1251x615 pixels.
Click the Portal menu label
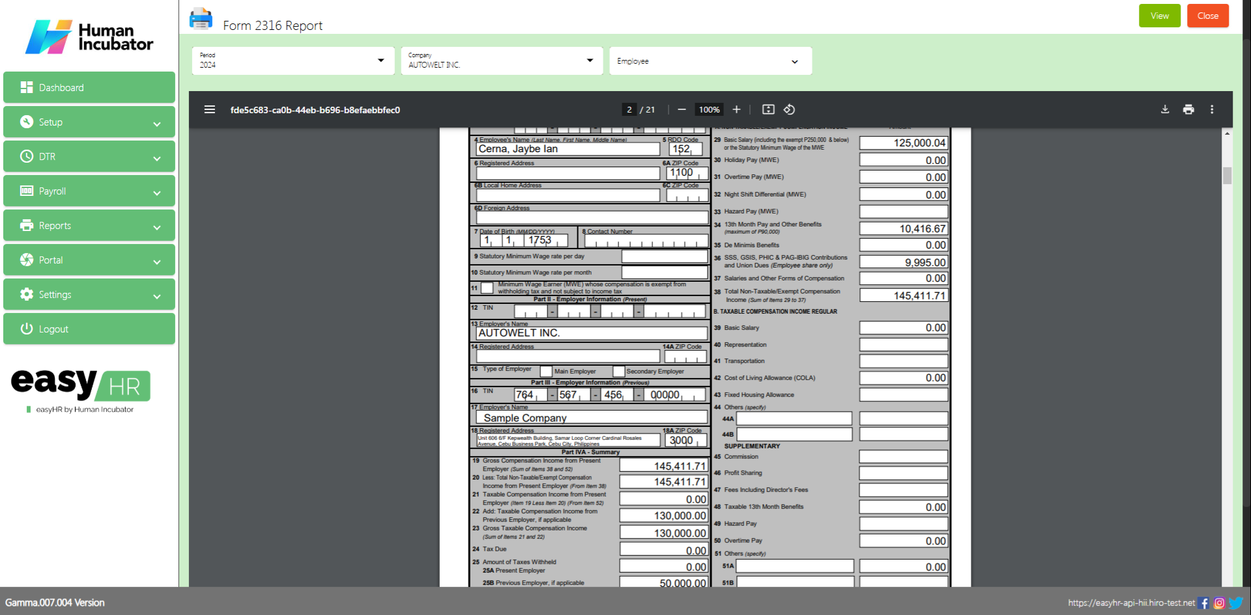[x=51, y=260]
